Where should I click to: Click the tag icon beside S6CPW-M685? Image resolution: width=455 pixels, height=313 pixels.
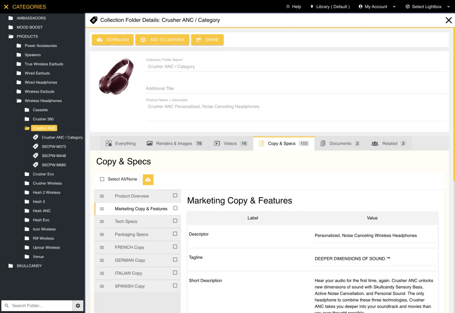point(36,165)
